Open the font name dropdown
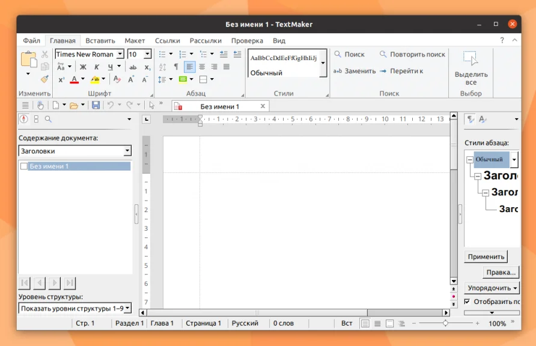536x346 pixels. click(x=120, y=54)
